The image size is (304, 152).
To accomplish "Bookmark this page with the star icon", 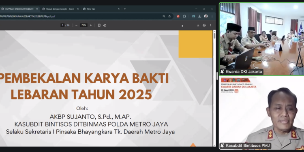I will 169,16.
